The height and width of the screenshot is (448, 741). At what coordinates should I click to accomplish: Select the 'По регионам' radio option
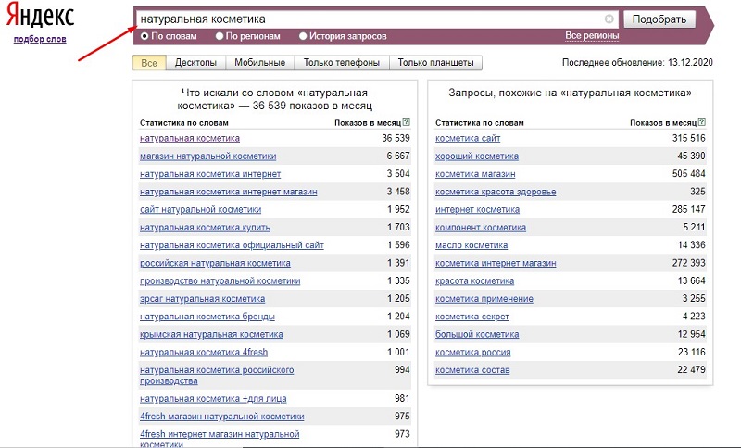coord(219,36)
